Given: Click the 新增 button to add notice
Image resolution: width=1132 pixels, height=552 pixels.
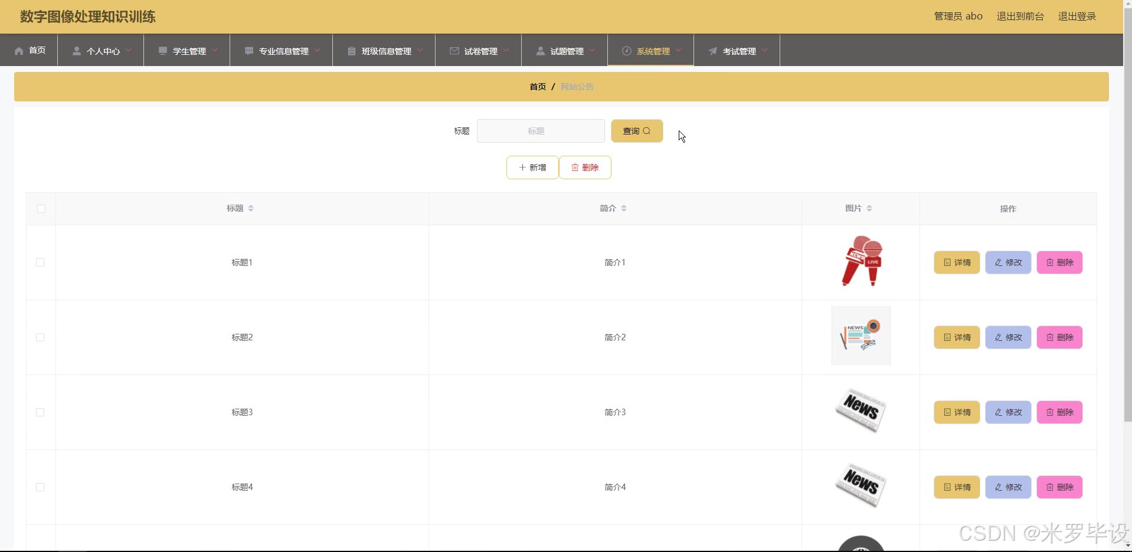Looking at the screenshot, I should coord(532,167).
